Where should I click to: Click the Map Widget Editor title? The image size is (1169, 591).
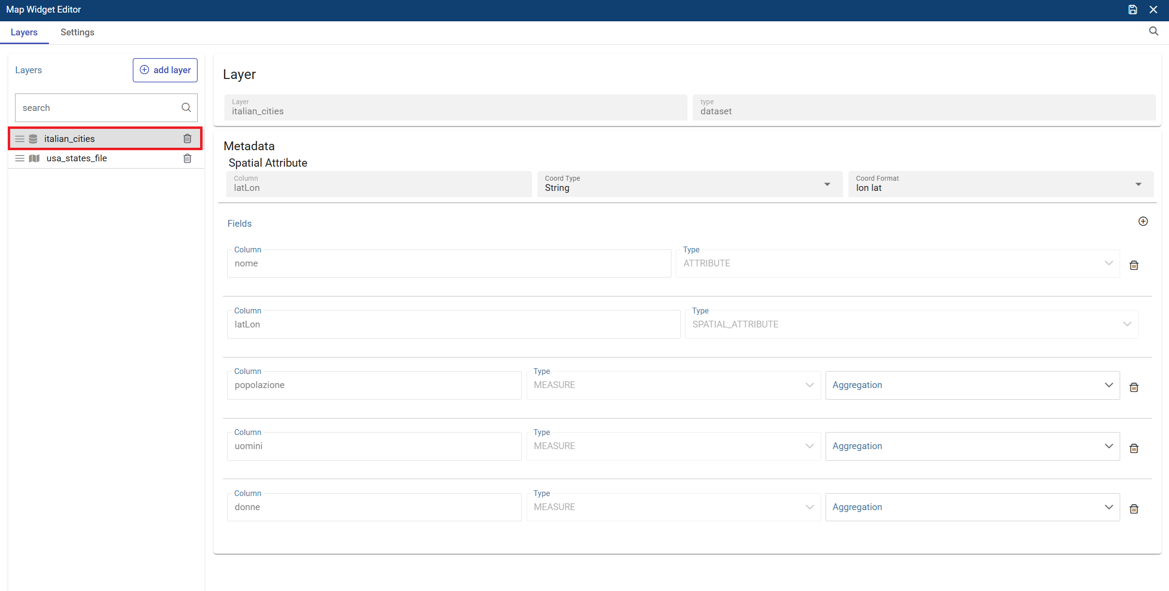click(x=44, y=10)
